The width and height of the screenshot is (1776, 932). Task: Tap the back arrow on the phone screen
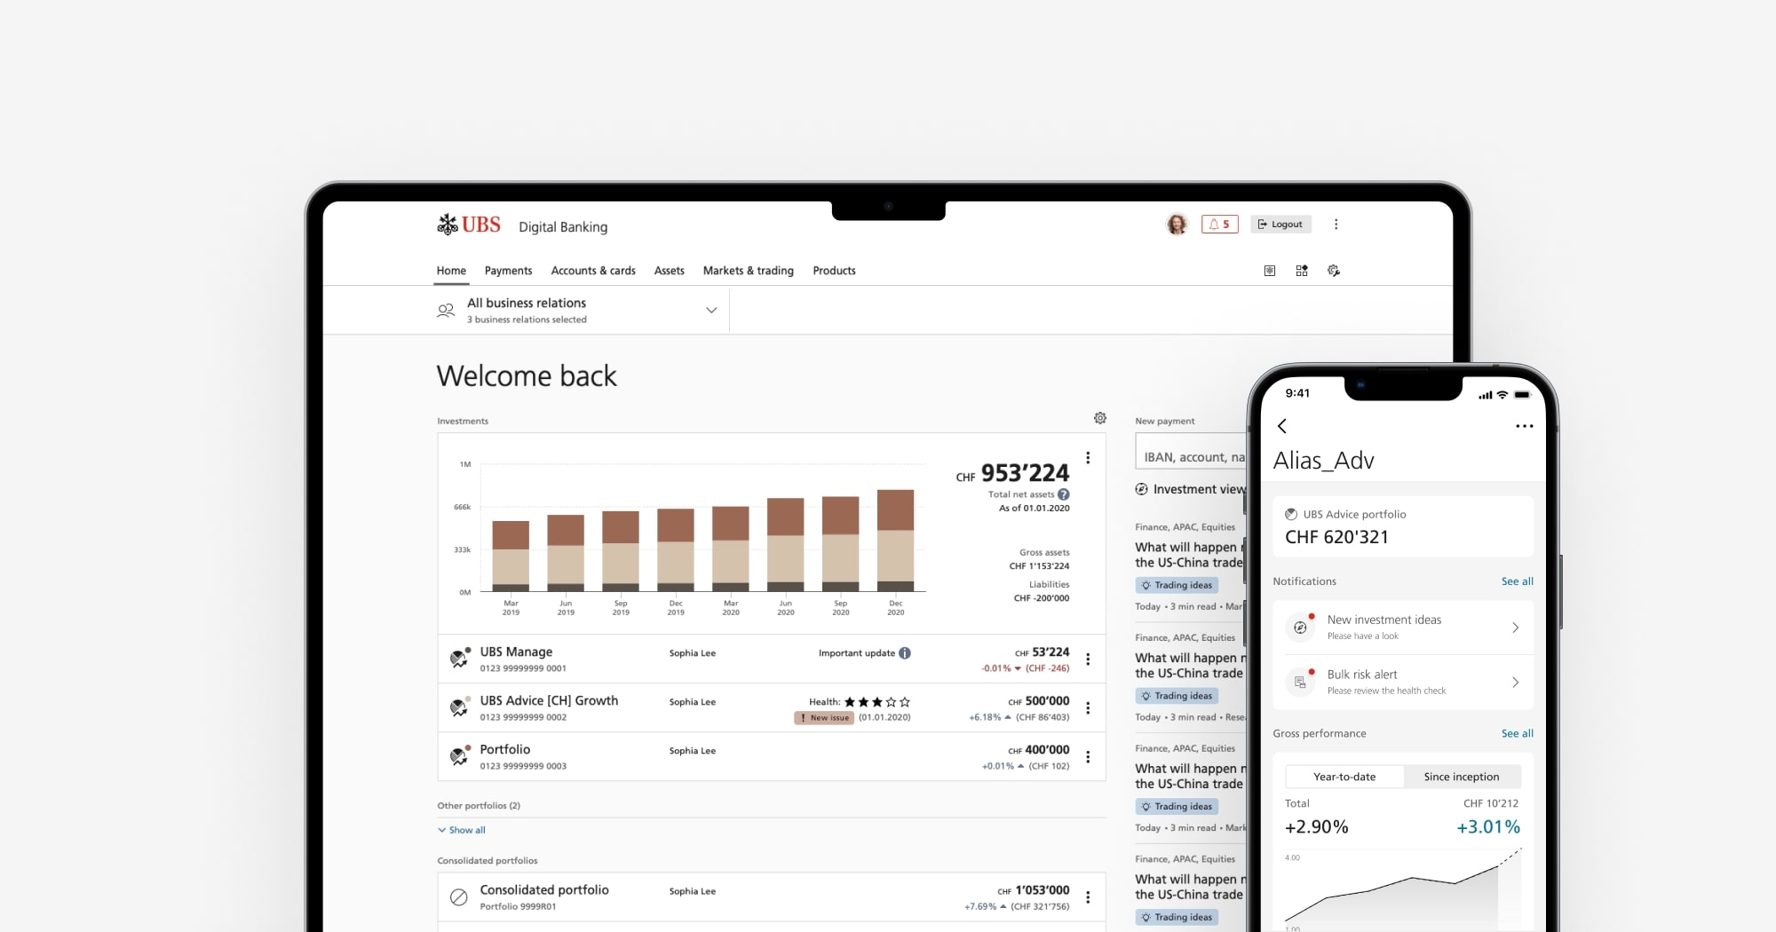(1282, 426)
